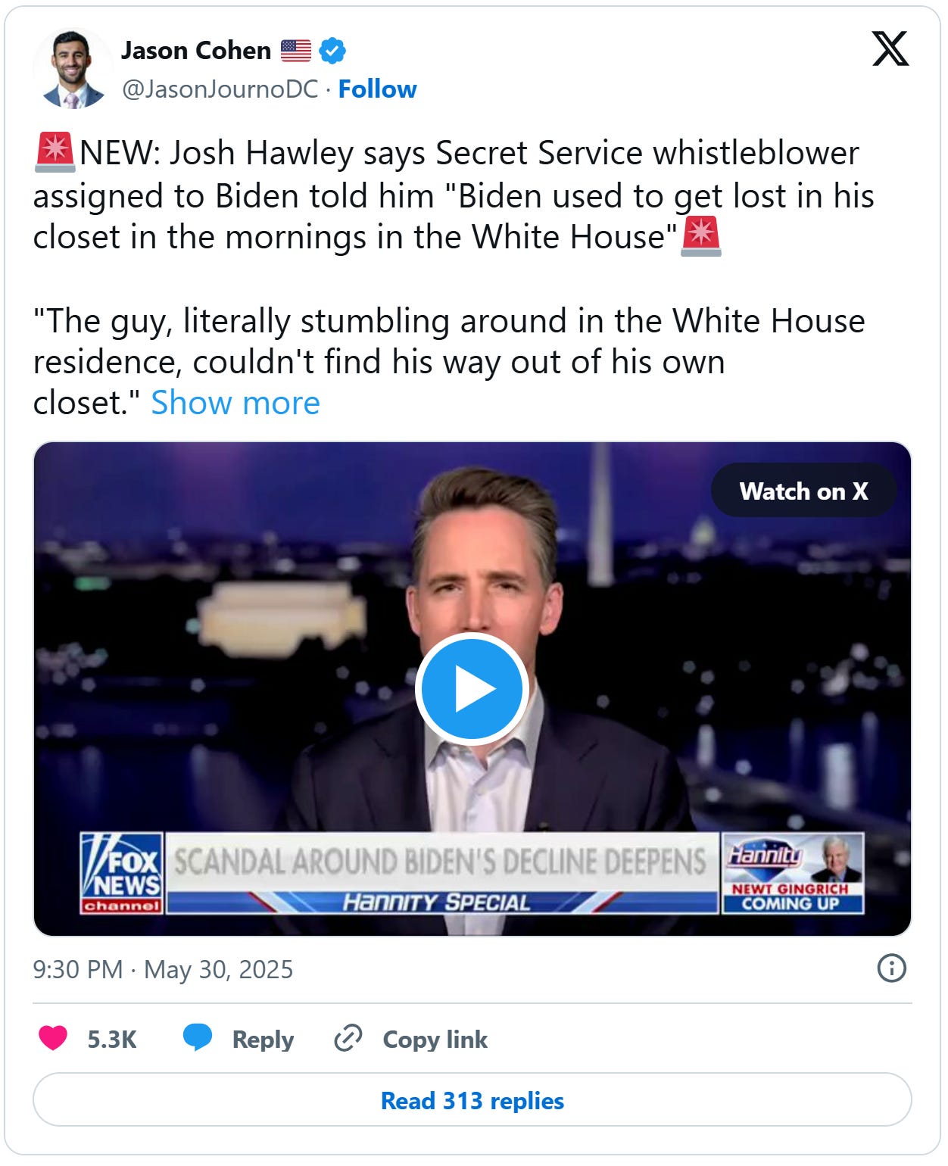The width and height of the screenshot is (948, 1166).
Task: Click the 9:30 PM May 30, 2025 timestamp
Action: coord(163,969)
